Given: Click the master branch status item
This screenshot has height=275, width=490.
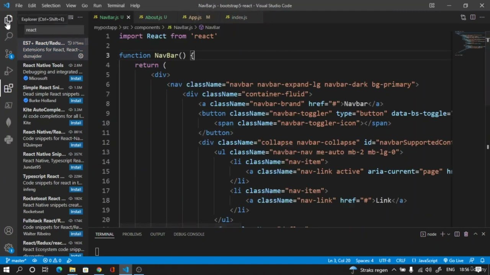Looking at the screenshot, I should pos(16,260).
